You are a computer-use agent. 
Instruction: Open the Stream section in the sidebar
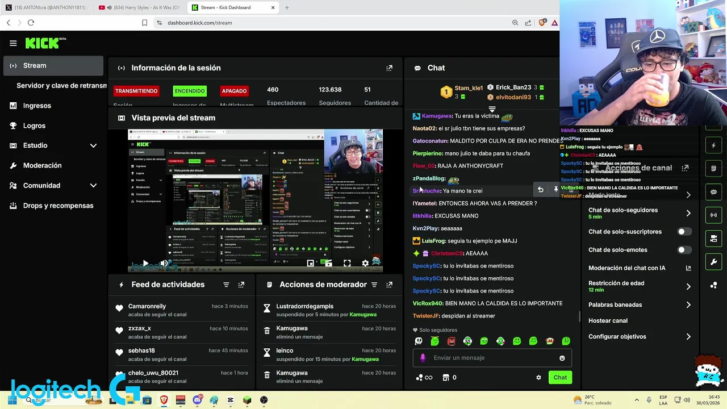click(x=53, y=65)
